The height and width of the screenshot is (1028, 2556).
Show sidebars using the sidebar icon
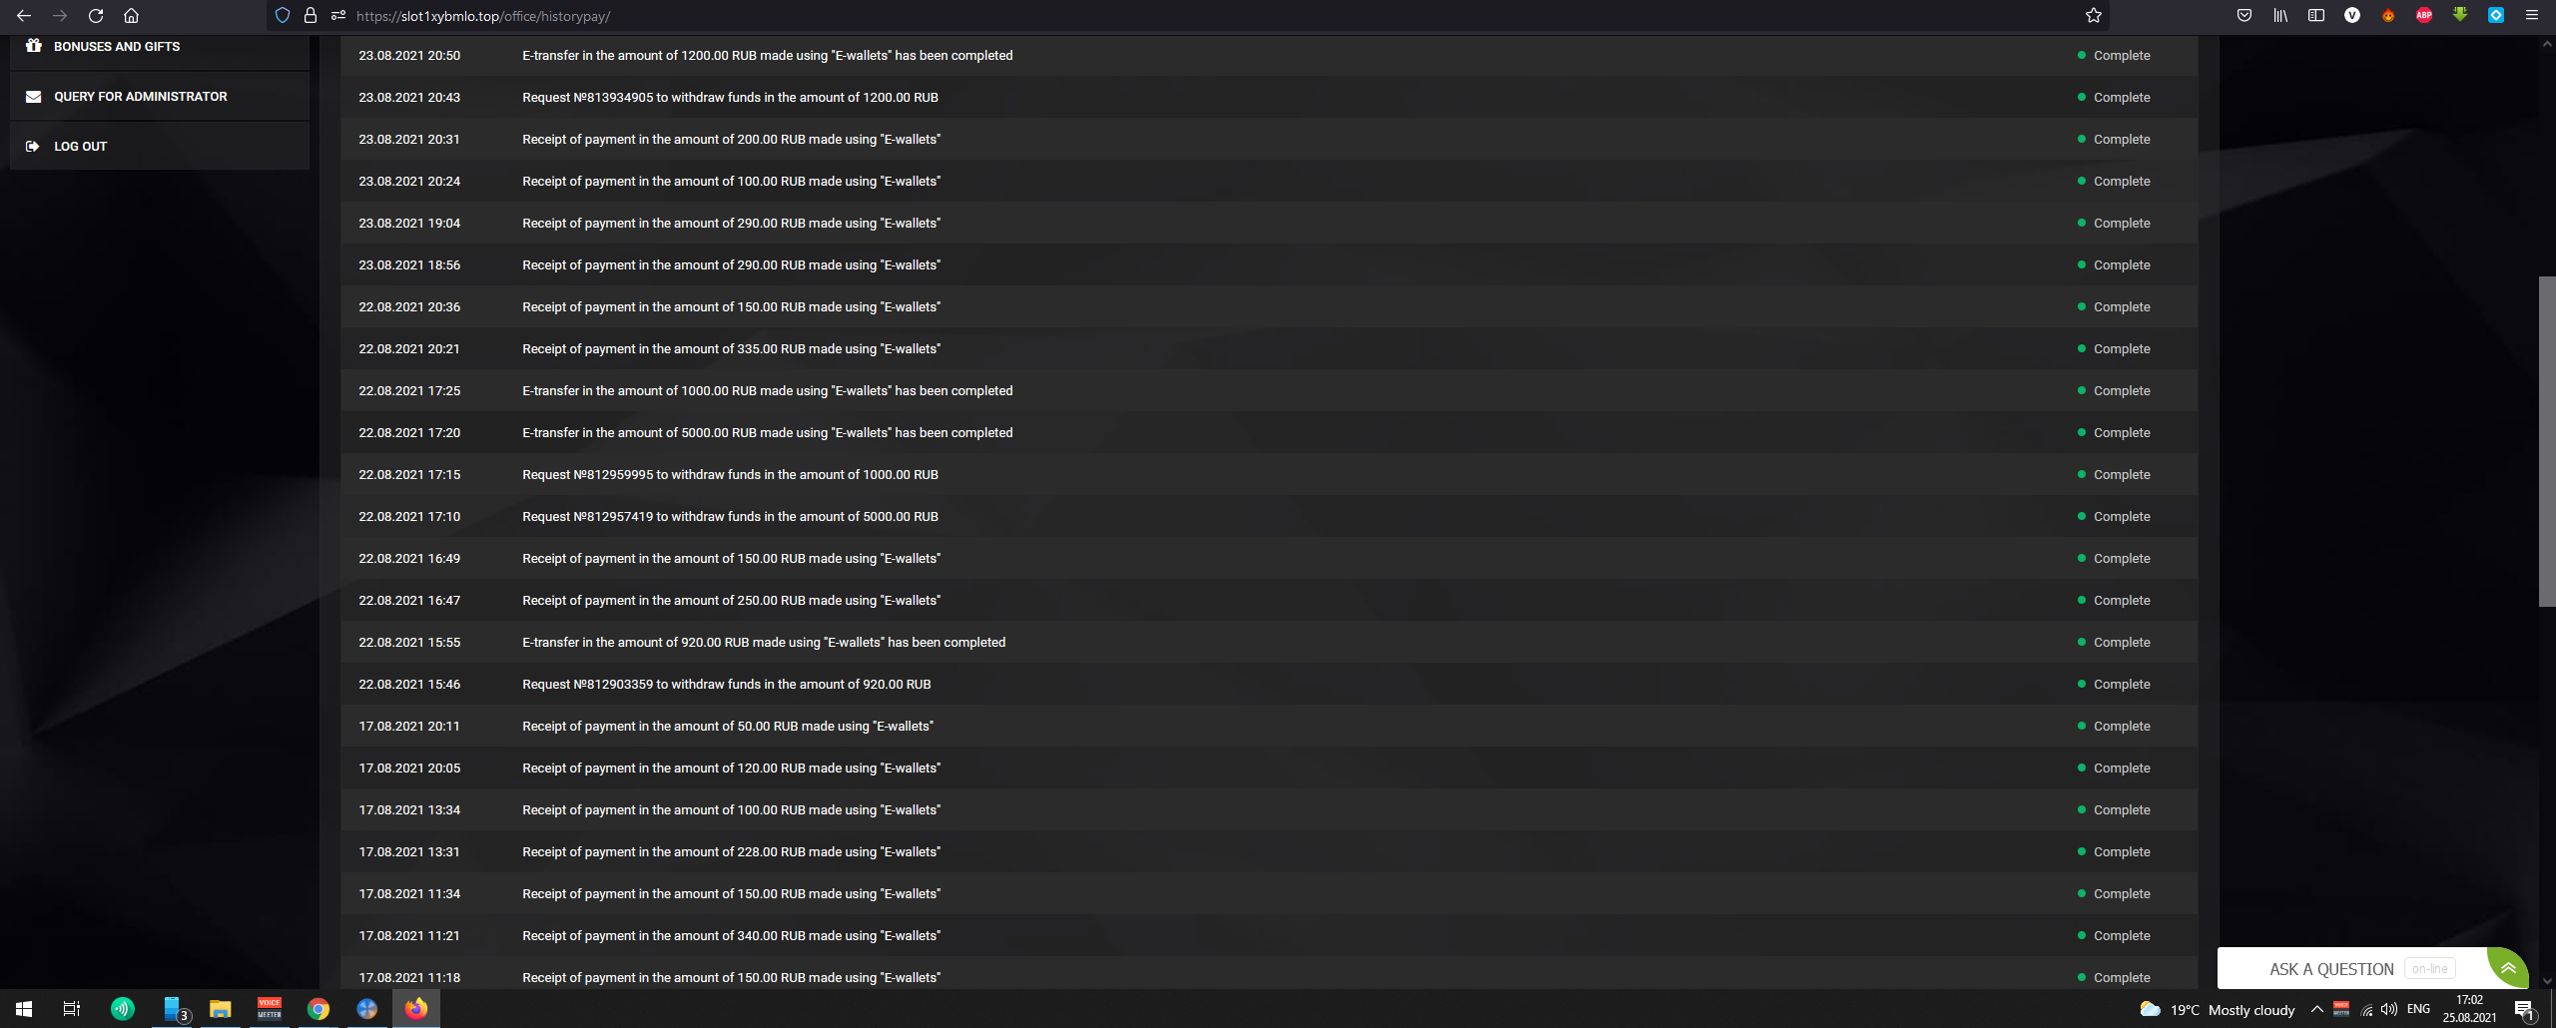tap(2316, 15)
